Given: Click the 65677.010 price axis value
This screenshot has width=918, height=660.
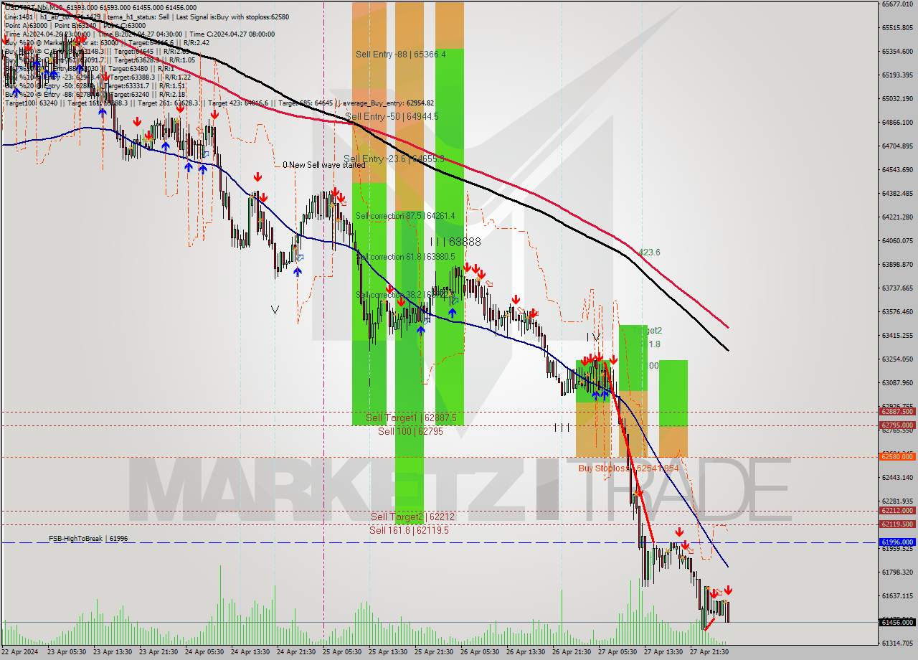Looking at the screenshot, I should [x=897, y=4].
